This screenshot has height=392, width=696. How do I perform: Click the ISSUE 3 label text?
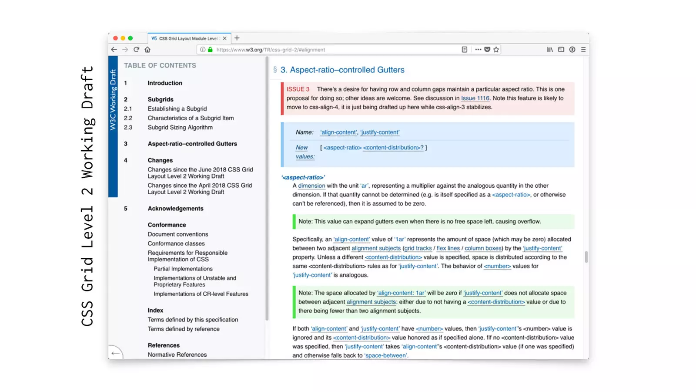point(298,89)
